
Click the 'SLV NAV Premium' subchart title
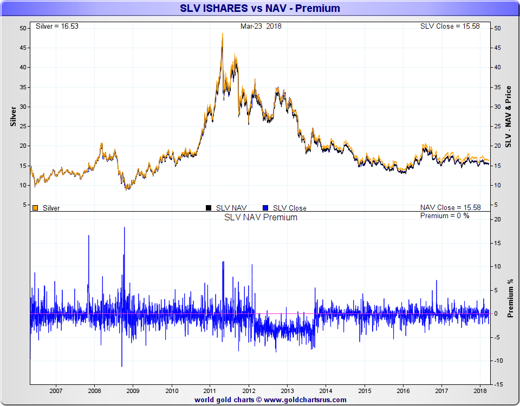pos(261,218)
